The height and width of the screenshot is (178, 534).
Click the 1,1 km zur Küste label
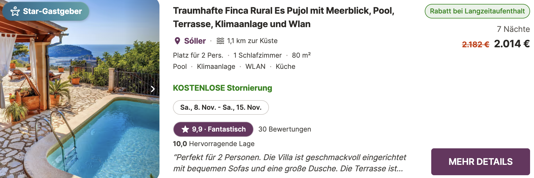coord(252,41)
